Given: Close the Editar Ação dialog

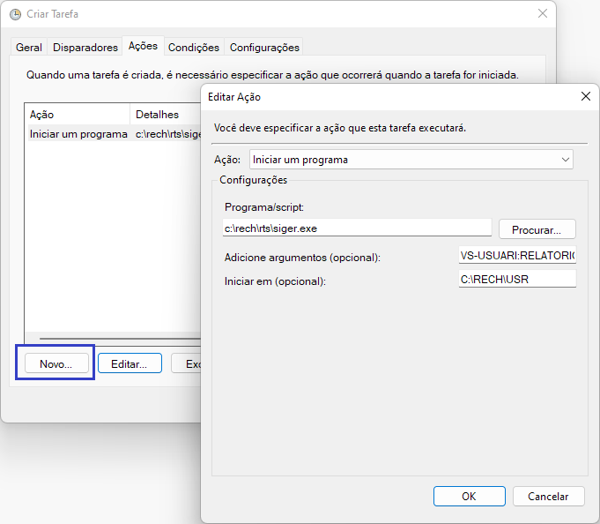Looking at the screenshot, I should pyautogui.click(x=586, y=96).
